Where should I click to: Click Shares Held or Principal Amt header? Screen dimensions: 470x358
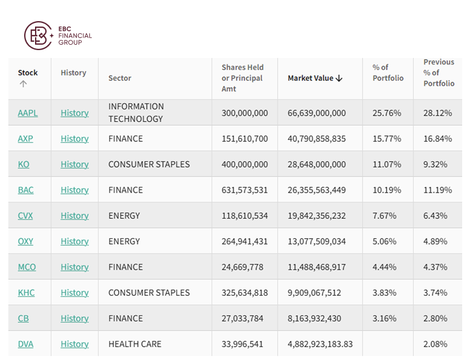click(242, 78)
